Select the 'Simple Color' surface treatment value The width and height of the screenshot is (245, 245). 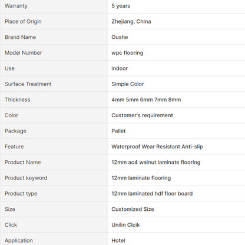pyautogui.click(x=128, y=84)
